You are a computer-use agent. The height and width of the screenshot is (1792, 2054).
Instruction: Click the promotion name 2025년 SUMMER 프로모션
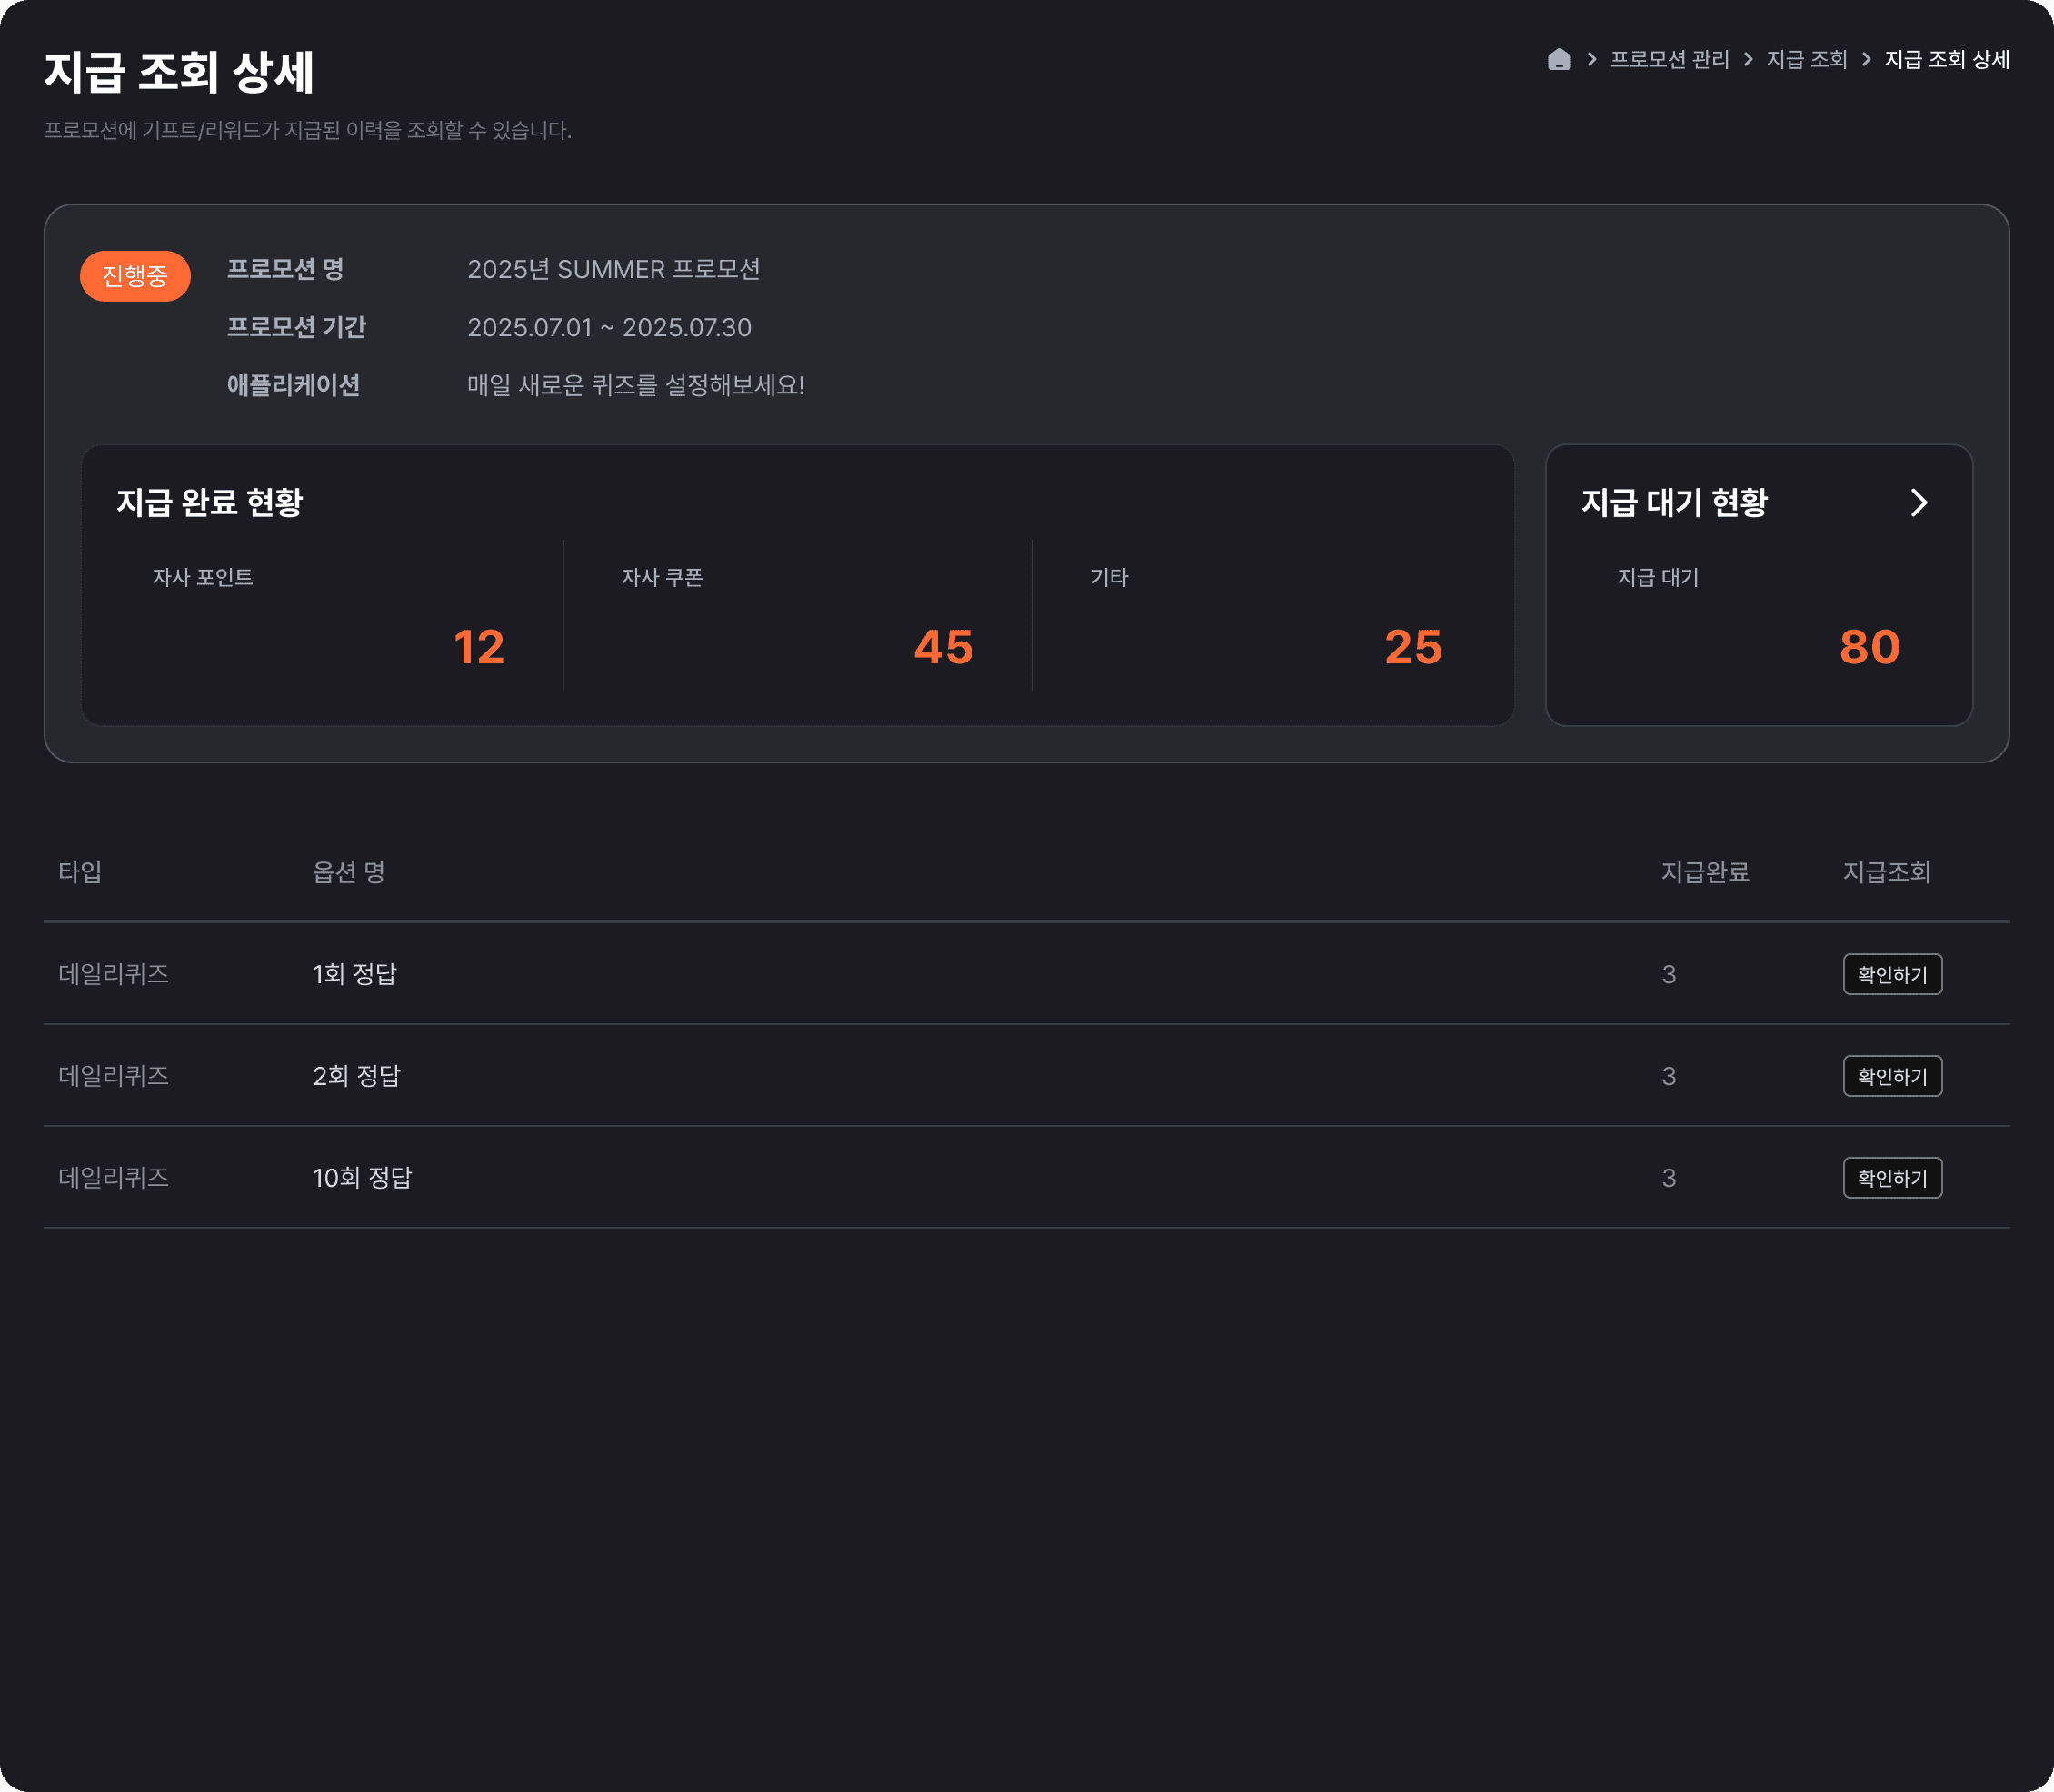click(x=614, y=268)
